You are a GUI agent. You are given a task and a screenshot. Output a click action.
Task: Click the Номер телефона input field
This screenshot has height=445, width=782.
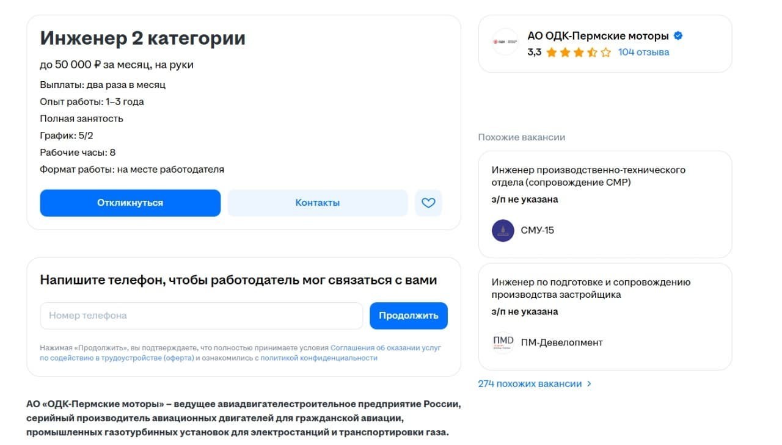tap(202, 316)
